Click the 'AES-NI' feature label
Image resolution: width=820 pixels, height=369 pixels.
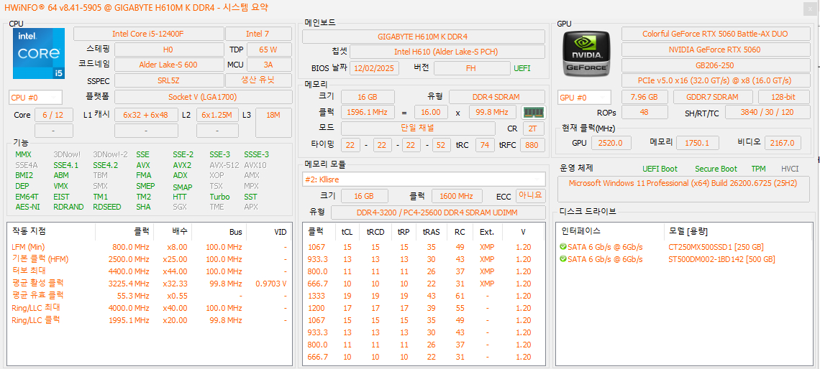pyautogui.click(x=28, y=207)
